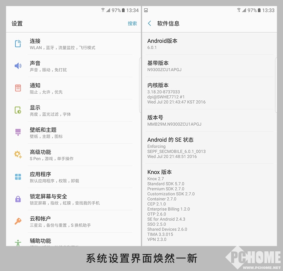Viewport: 283px width, 271px height.
Task: Tap the 辅助功能 accessibility icon
Action: 18,243
